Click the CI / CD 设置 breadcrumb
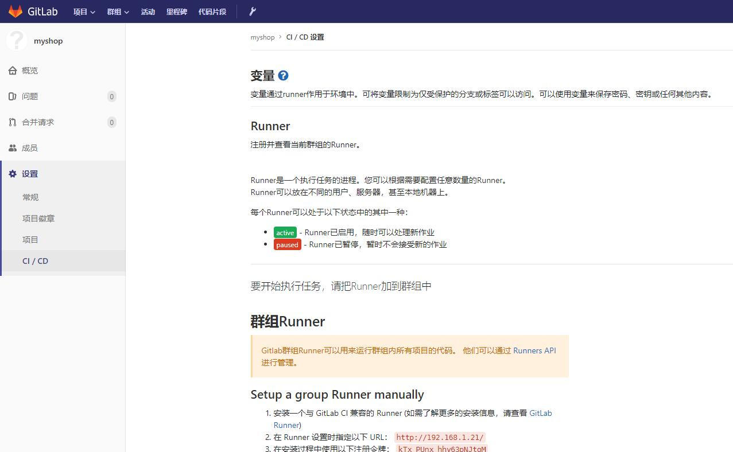 pos(305,37)
